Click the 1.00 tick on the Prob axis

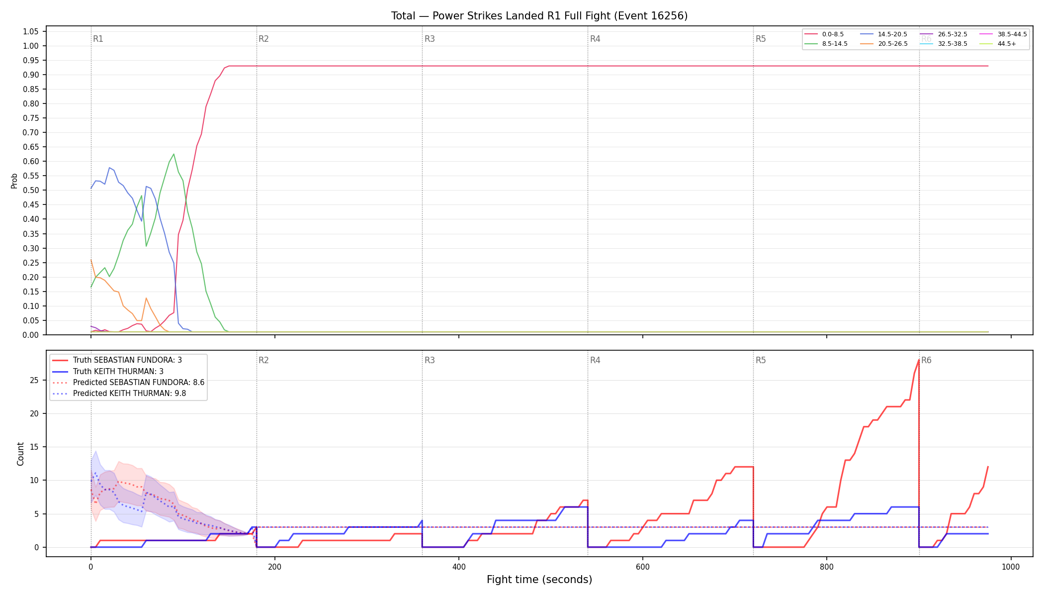[30, 46]
